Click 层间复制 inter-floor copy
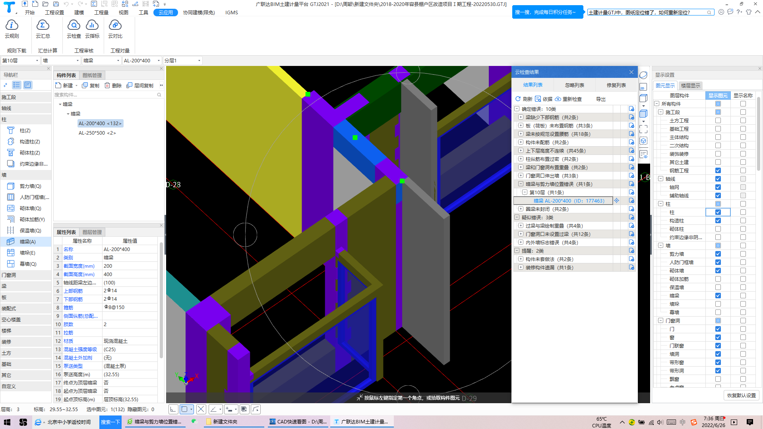This screenshot has width=763, height=429. [x=140, y=85]
